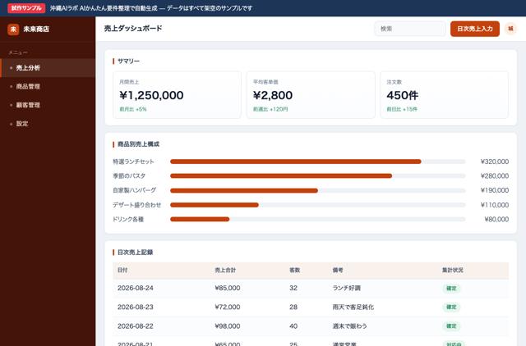526x346 pixels.
Task: Click the ¥80,000 amount
Action: point(496,219)
